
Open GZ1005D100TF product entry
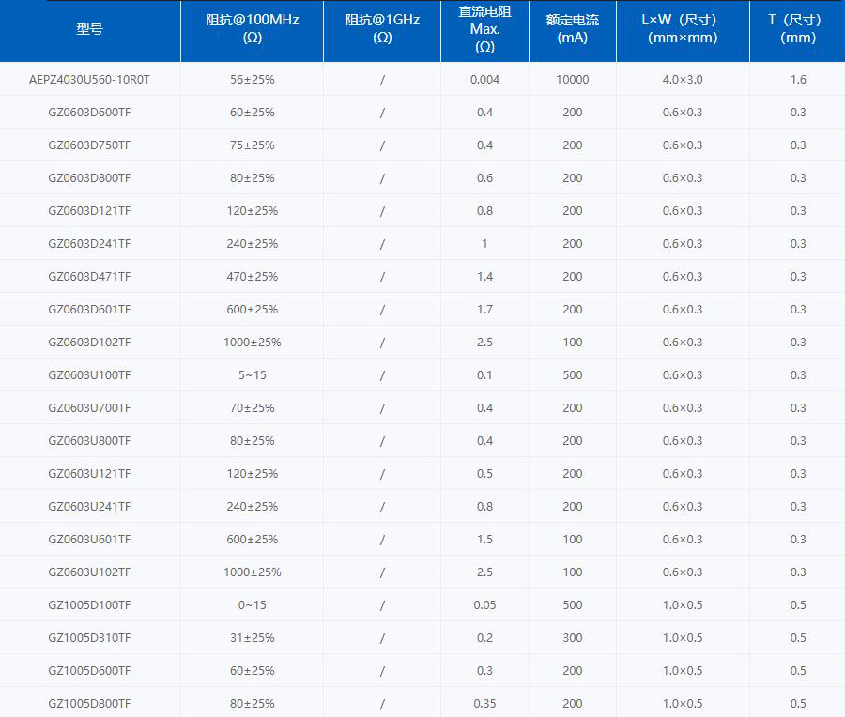click(x=89, y=605)
